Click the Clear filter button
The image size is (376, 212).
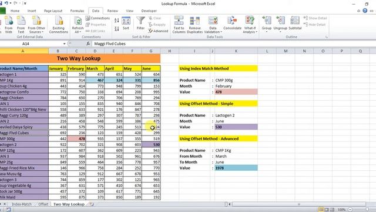coord(155,18)
